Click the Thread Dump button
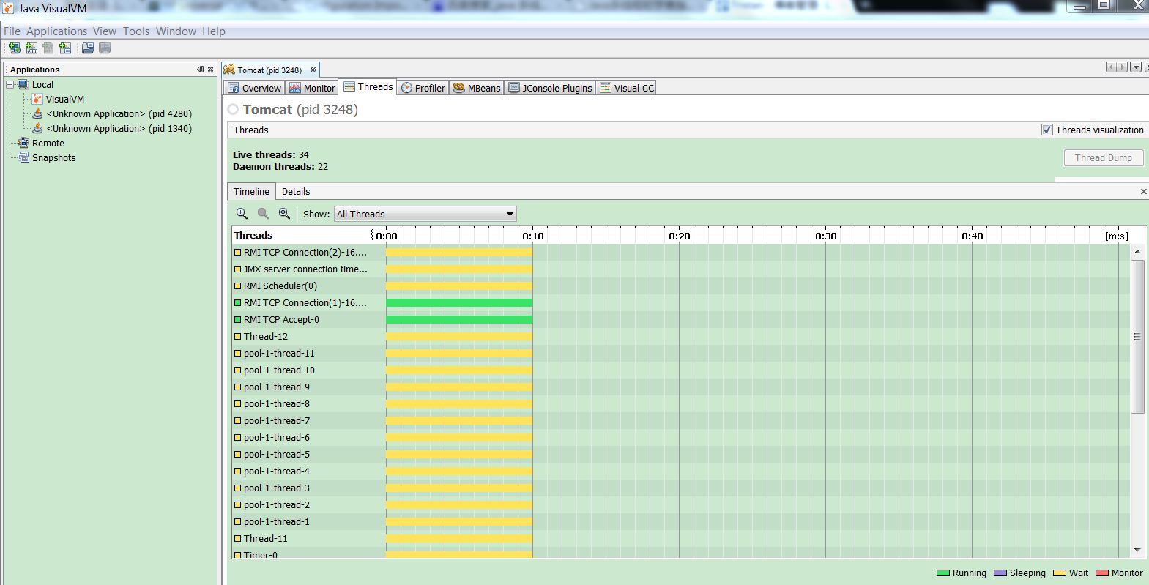1149x585 pixels. tap(1103, 158)
